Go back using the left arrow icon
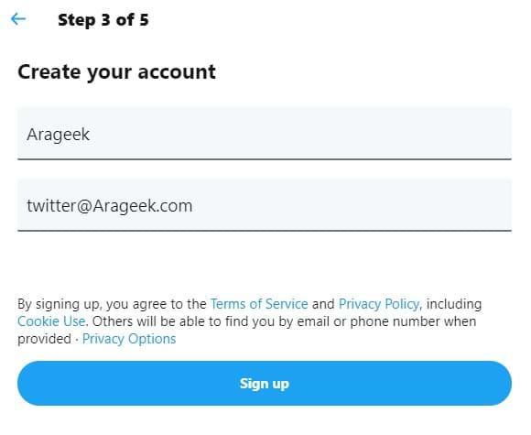 click(x=18, y=19)
